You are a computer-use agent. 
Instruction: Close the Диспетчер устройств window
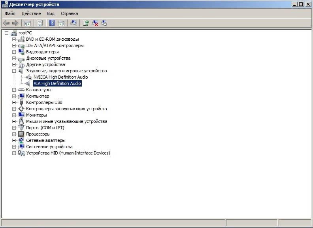(x=308, y=4)
